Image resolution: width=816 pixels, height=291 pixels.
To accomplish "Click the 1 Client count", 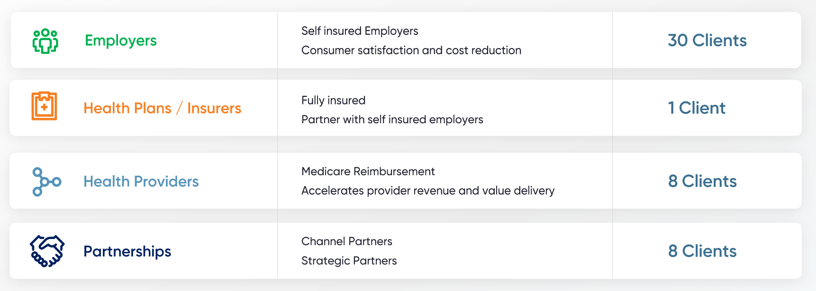I will click(x=696, y=108).
